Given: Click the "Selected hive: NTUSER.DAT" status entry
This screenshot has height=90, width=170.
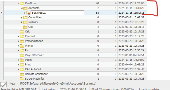Looking at the screenshot, I should pos(18,89).
